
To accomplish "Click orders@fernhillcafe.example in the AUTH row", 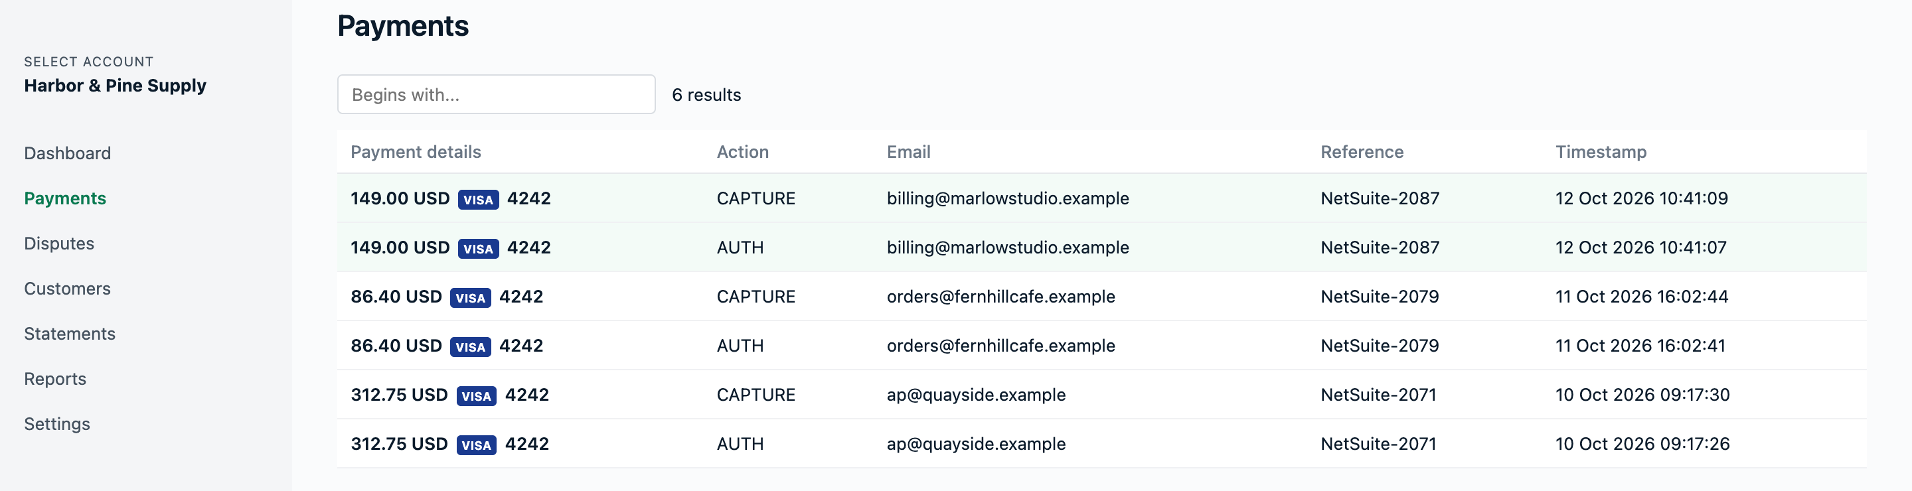I will coord(1000,345).
